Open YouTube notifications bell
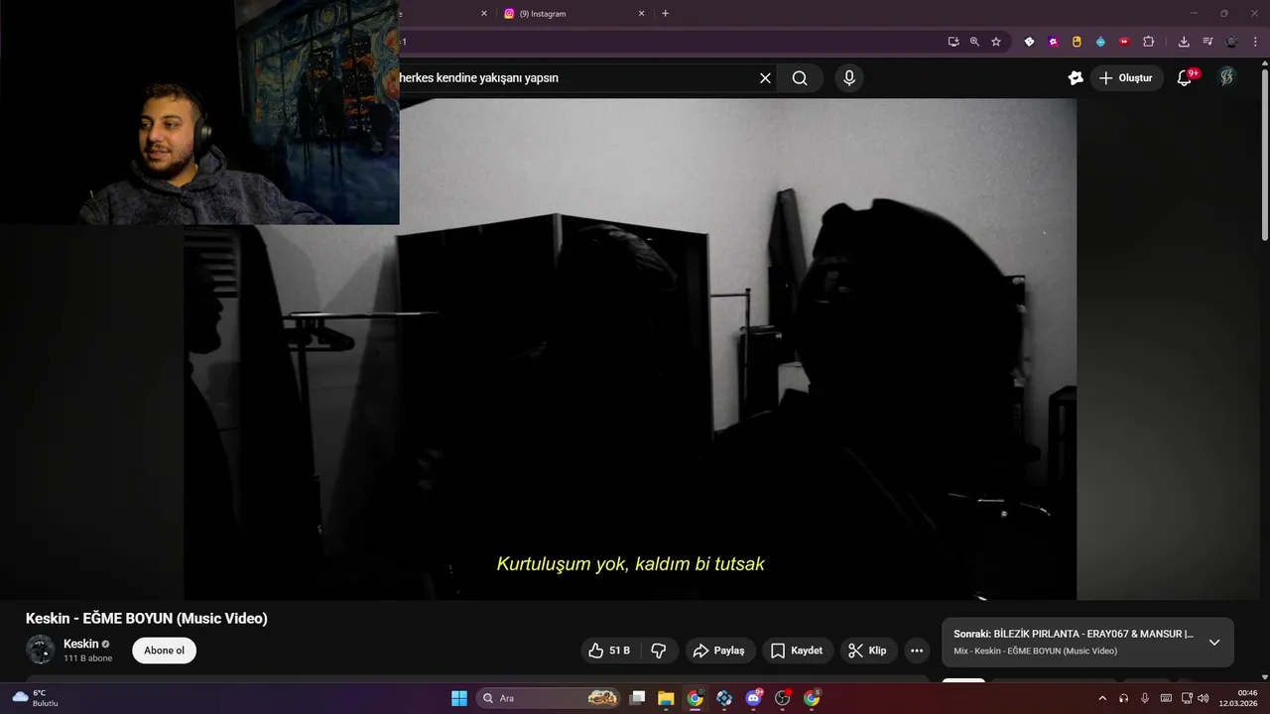The width and height of the screenshot is (1270, 714). coord(1185,78)
